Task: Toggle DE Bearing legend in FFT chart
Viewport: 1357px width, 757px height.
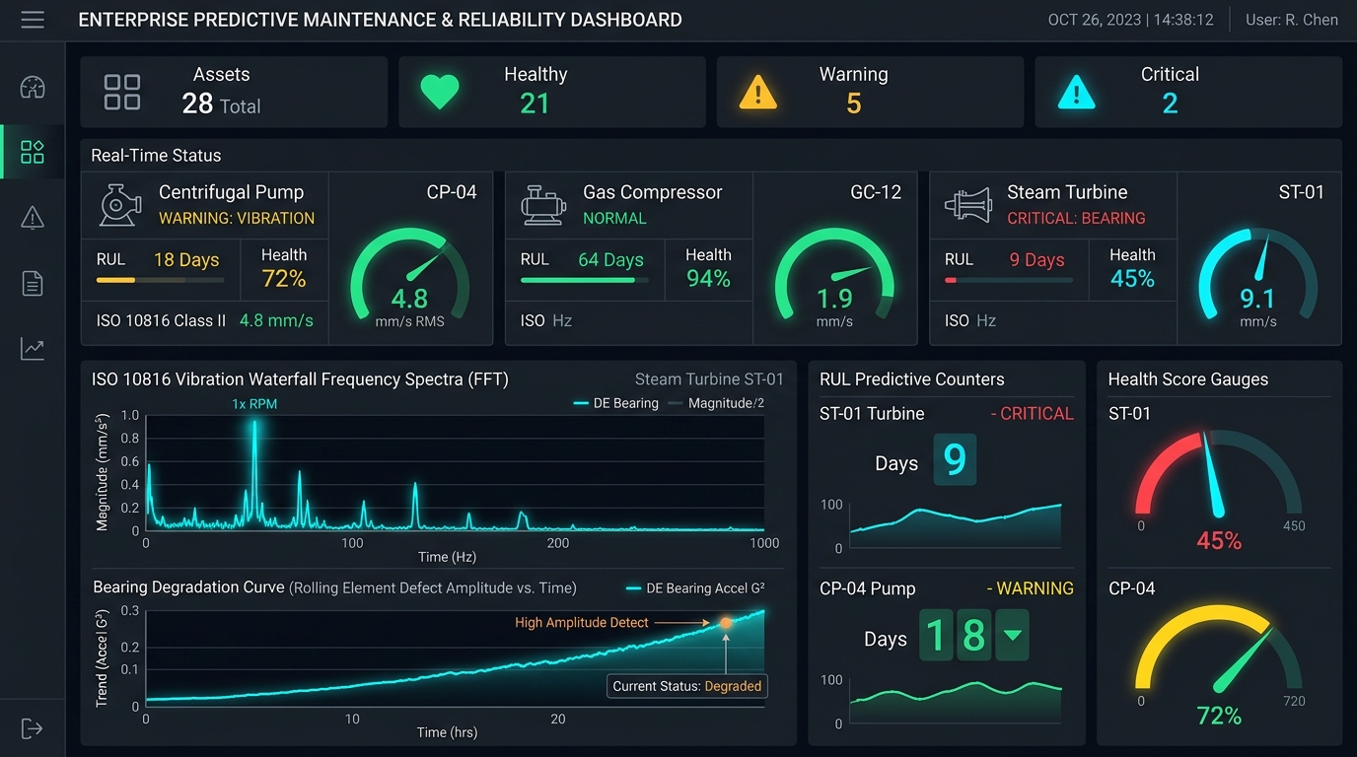Action: coord(615,403)
